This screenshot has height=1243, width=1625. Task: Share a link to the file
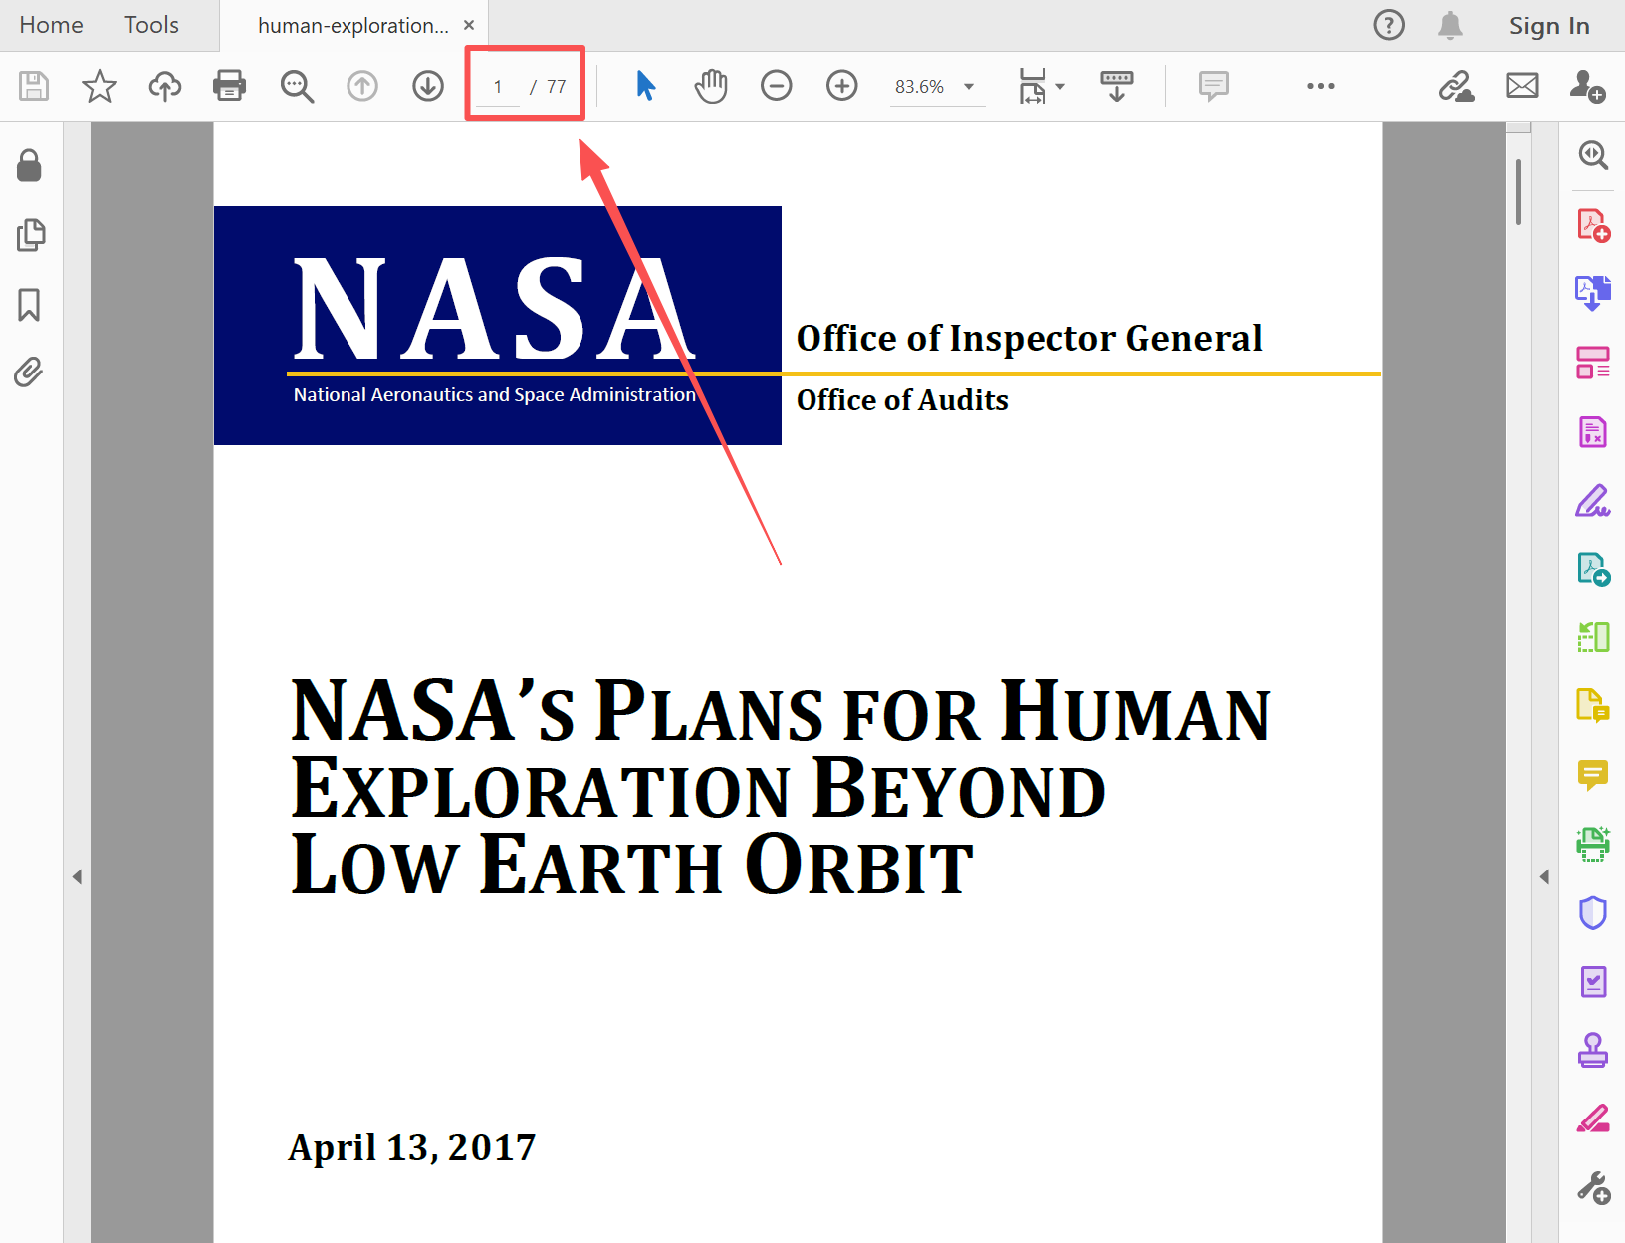click(1456, 86)
